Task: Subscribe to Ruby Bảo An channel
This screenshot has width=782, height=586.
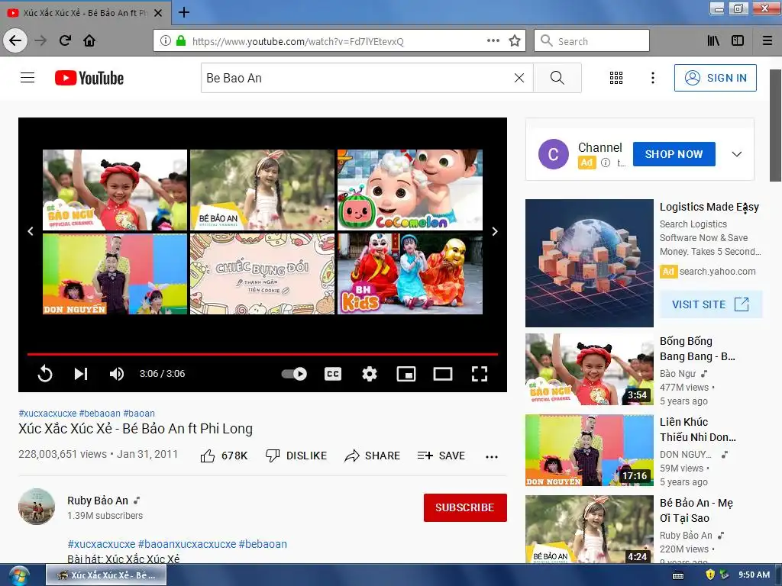Action: pyautogui.click(x=465, y=507)
